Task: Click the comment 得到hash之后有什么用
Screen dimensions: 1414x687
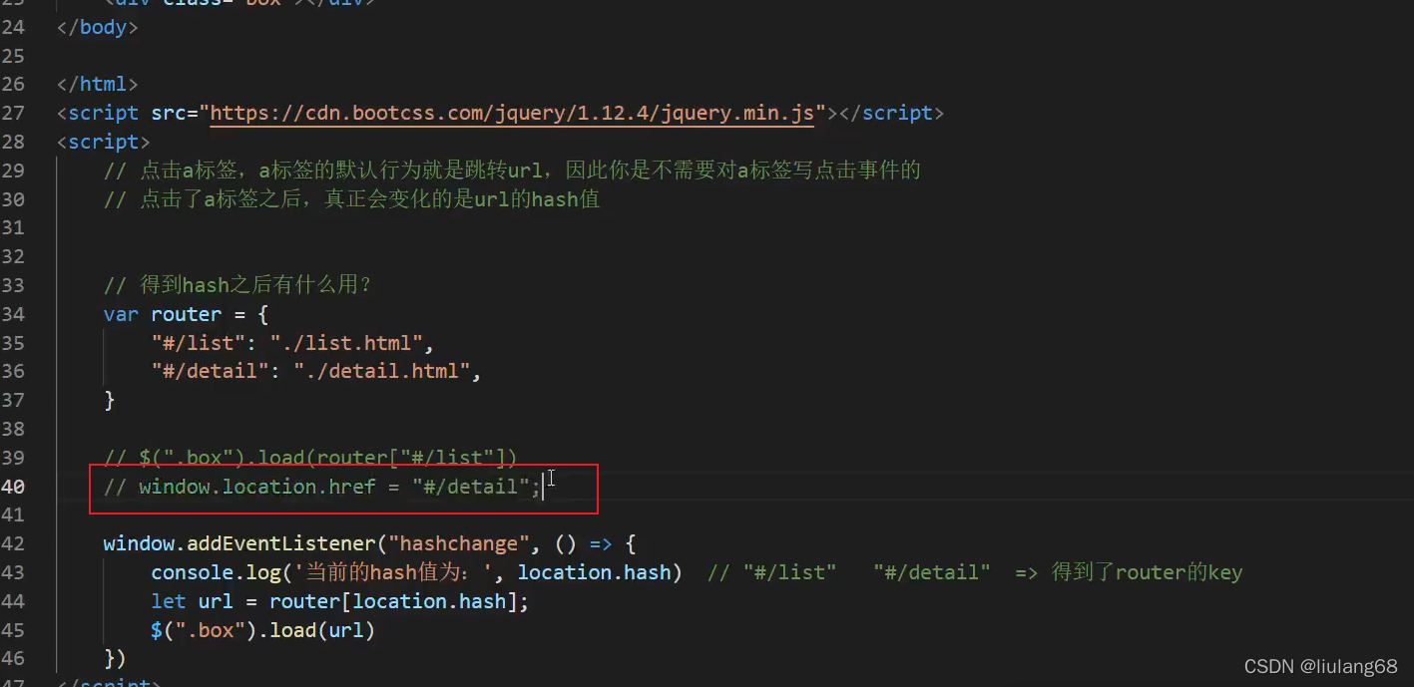Action: pos(237,285)
